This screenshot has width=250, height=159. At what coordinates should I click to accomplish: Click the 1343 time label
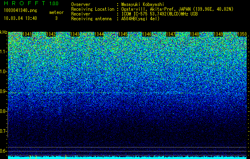(x=75, y=34)
